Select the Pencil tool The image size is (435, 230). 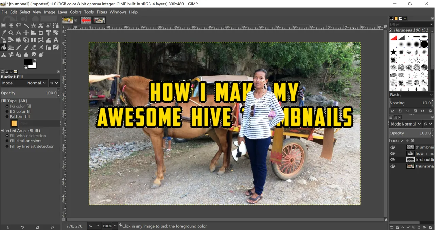coord(19,47)
